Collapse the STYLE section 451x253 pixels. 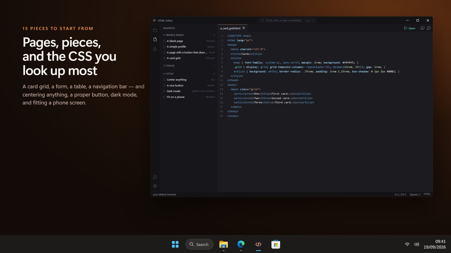click(x=189, y=74)
